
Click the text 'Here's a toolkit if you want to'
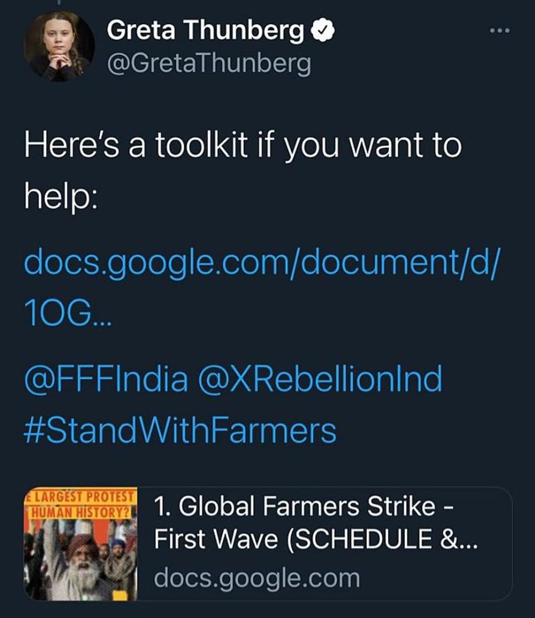point(243,145)
